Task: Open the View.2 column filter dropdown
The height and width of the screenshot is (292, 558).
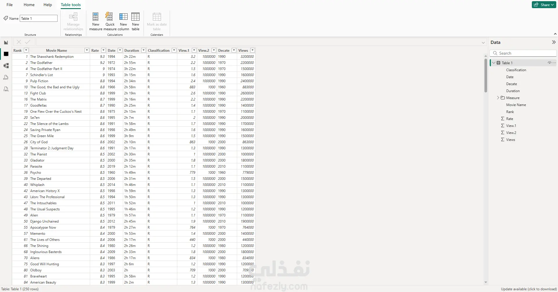Action: tap(214, 50)
